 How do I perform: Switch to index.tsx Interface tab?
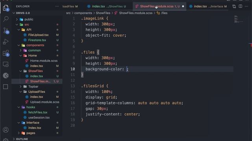[x=208, y=6]
